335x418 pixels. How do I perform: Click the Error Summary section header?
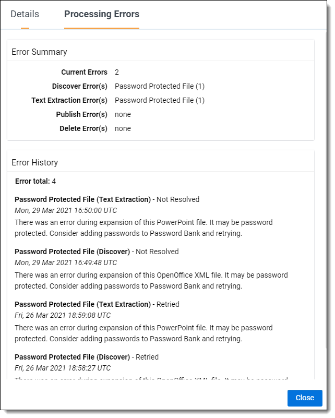(39, 52)
